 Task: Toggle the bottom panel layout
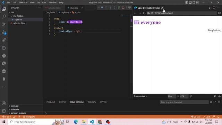[x=190, y=2]
